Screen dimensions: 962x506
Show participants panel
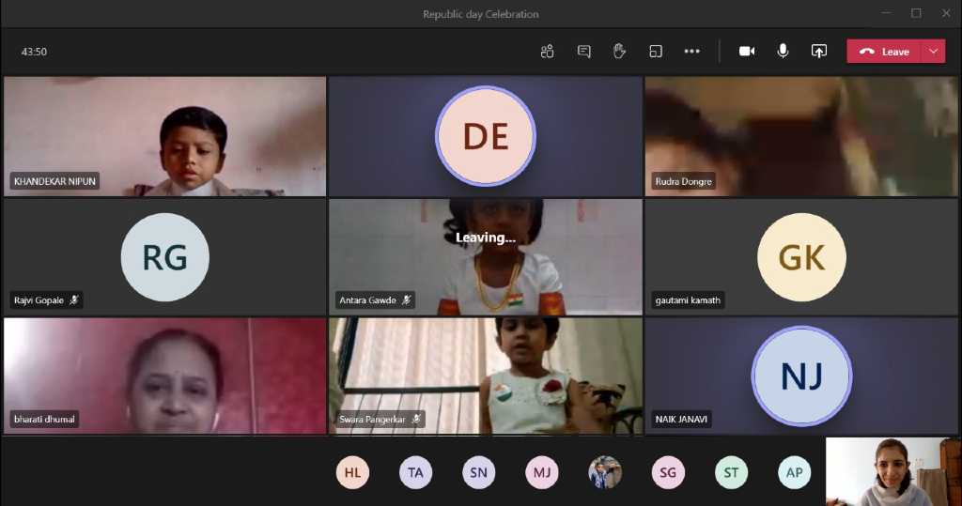click(547, 52)
